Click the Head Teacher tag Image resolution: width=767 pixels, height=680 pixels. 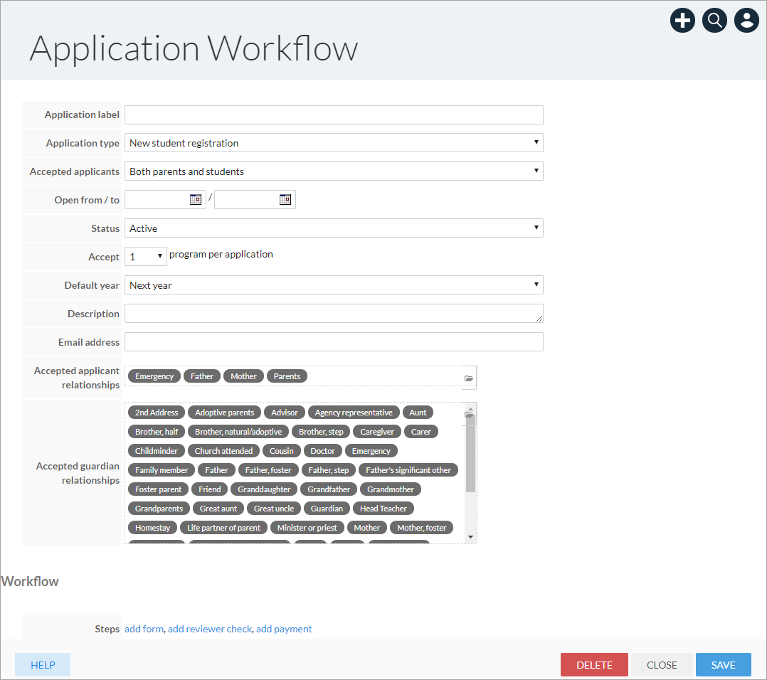pos(383,508)
